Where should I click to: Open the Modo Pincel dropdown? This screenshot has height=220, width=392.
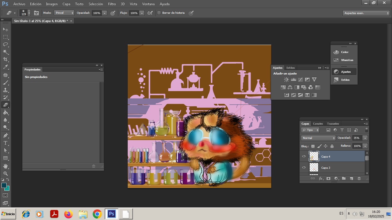click(64, 13)
